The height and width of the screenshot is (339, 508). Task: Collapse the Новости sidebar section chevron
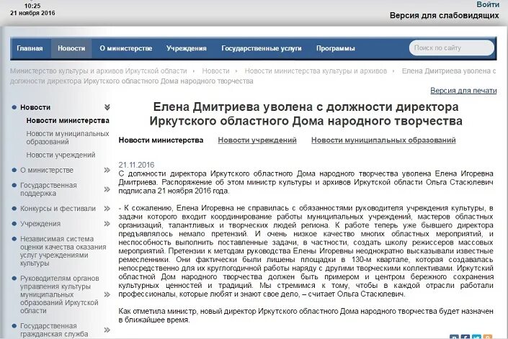tap(107, 107)
